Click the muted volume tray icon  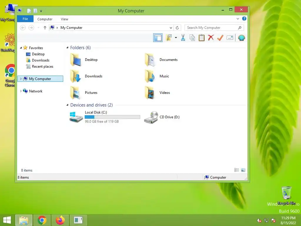click(x=259, y=220)
